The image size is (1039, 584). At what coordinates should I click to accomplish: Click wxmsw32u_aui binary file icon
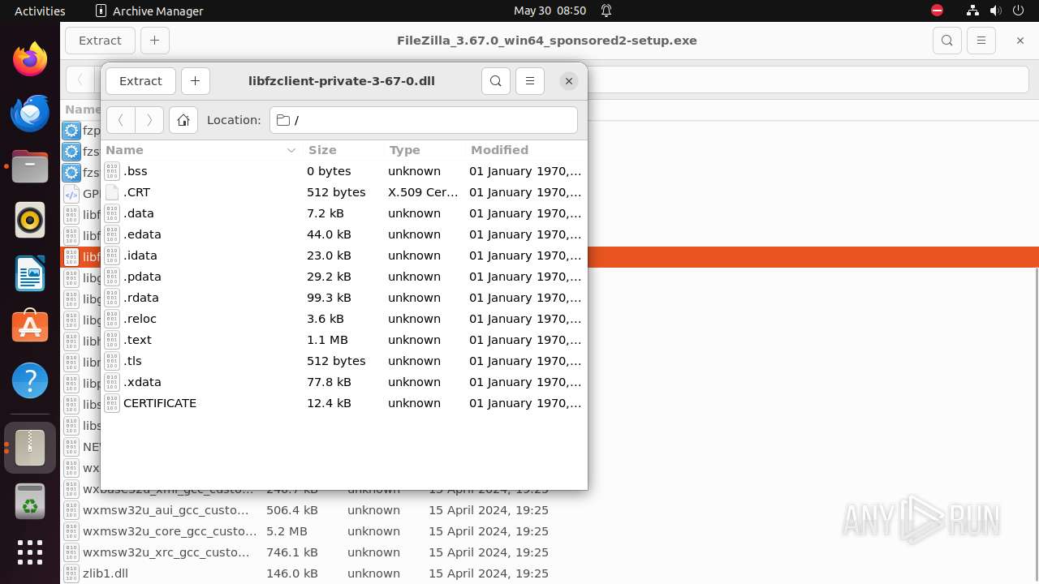(71, 510)
